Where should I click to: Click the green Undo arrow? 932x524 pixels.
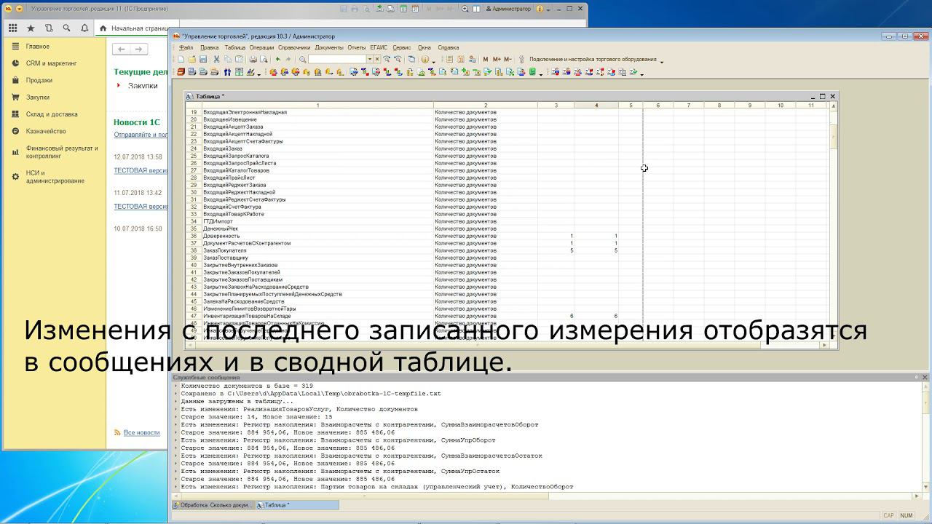tap(277, 59)
